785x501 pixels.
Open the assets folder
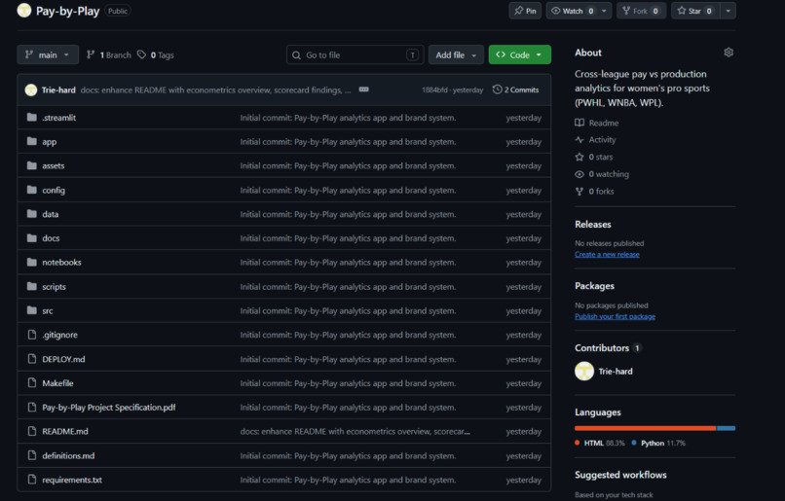pos(53,165)
